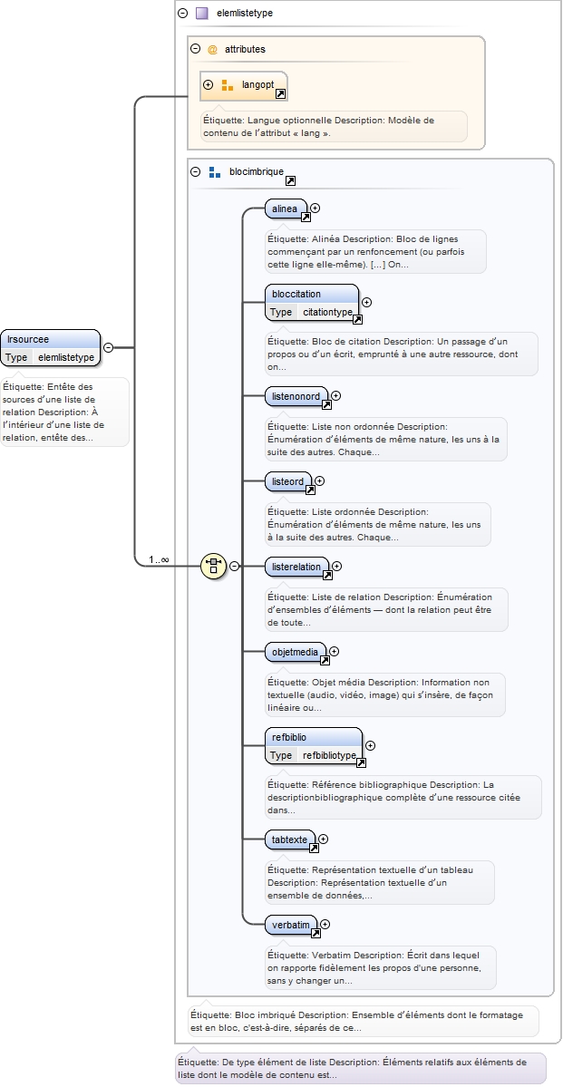This screenshot has width=563, height=1087.
Task: Collapse the blocimbrique group
Action: 196,171
